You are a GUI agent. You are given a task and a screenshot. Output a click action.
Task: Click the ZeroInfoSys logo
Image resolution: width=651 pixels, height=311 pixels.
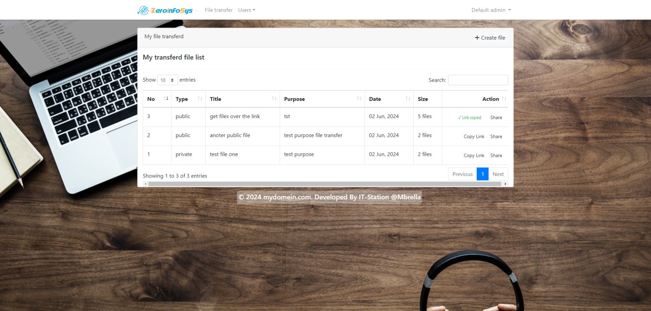(x=165, y=10)
